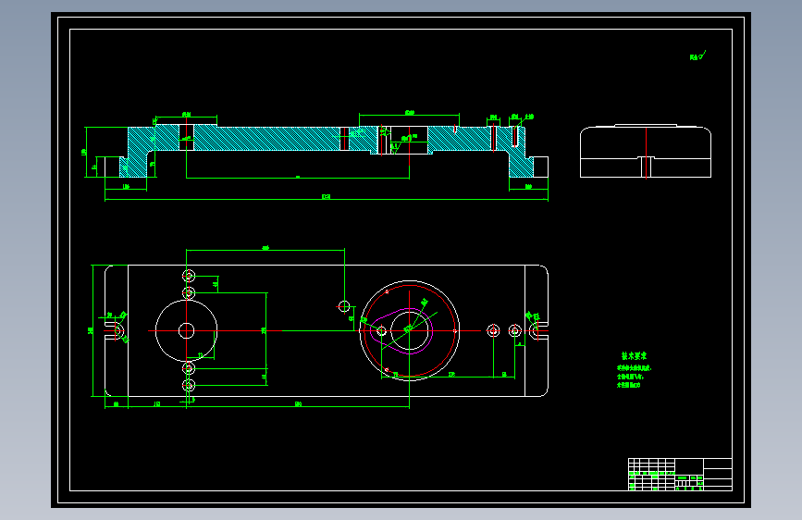This screenshot has height=520, width=802.
Task: Click the title block table at bottom right
Action: pos(680,475)
